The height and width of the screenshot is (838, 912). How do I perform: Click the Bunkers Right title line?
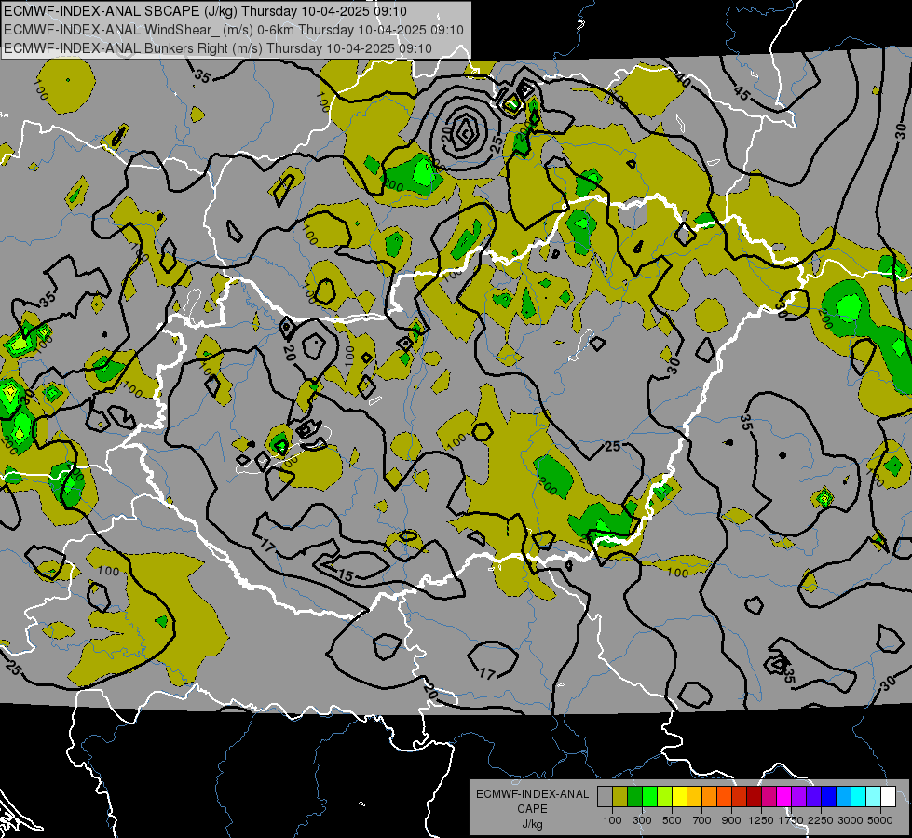[x=218, y=48]
